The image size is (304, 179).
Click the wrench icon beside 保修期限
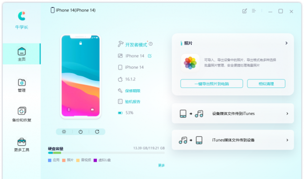coord(120,91)
